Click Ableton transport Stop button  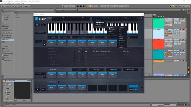81,6
